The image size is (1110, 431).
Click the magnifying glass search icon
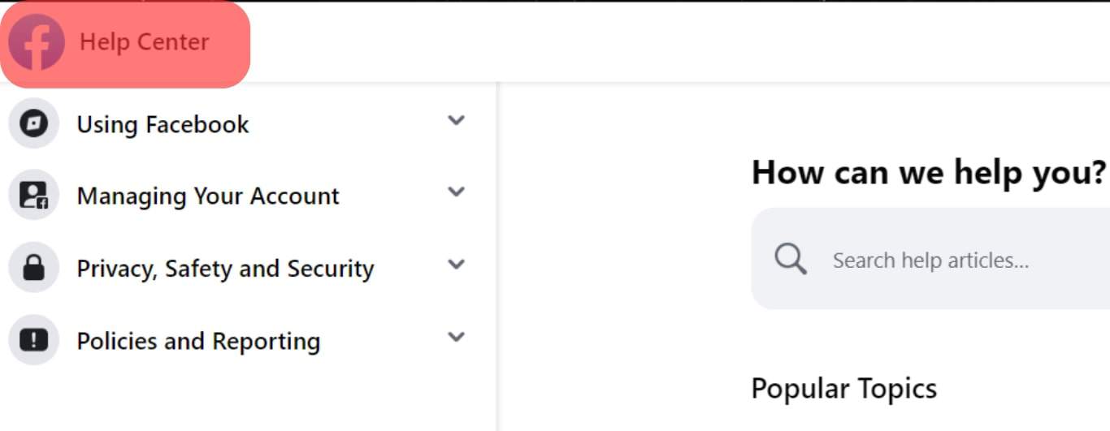tap(790, 260)
